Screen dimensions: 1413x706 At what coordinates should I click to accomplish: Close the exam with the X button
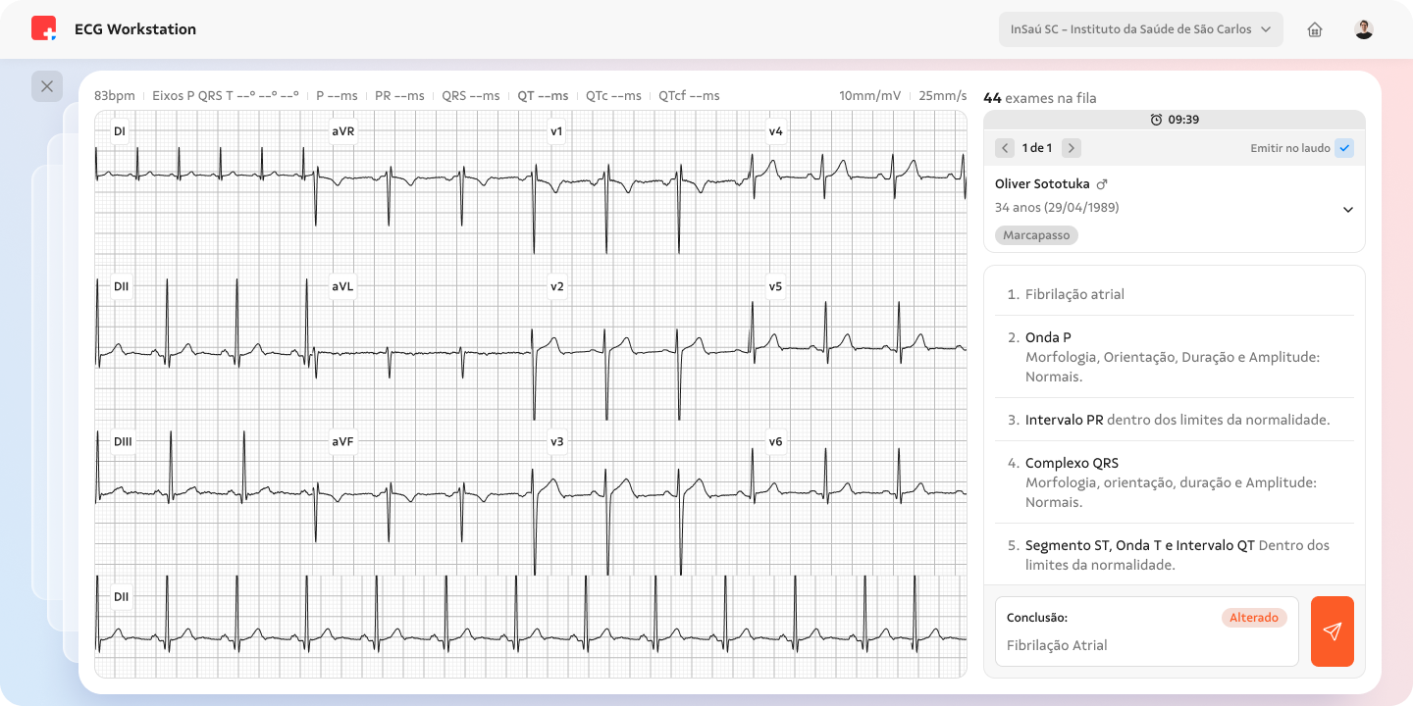point(47,86)
